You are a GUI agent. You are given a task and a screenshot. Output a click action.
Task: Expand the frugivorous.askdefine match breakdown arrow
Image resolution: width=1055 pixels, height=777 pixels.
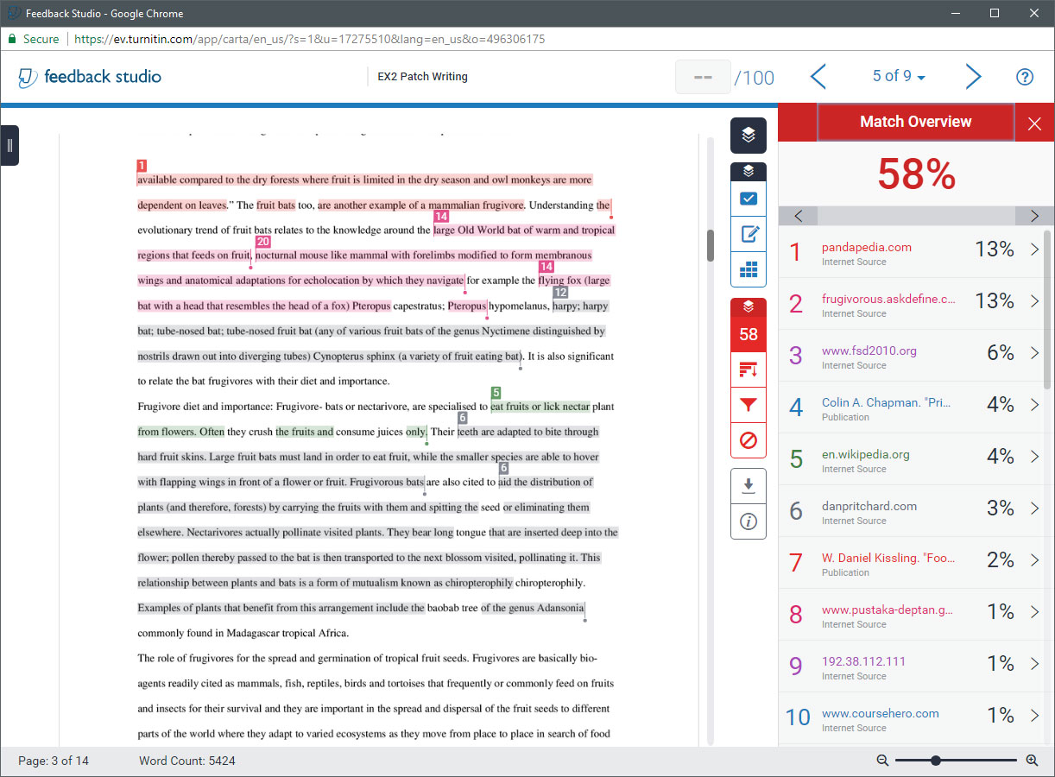point(1035,301)
